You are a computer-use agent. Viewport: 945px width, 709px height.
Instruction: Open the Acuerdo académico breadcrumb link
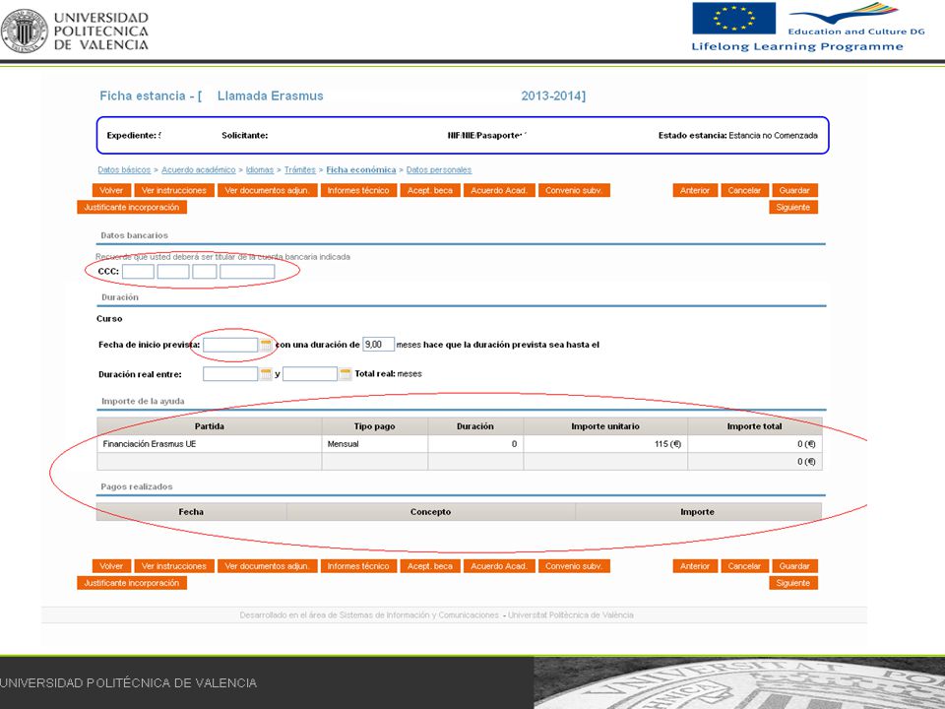[198, 170]
